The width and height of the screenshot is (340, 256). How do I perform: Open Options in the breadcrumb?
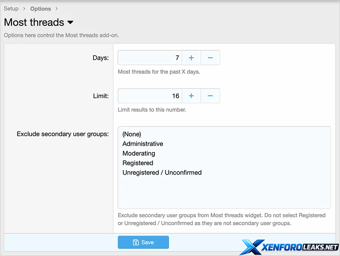(41, 9)
